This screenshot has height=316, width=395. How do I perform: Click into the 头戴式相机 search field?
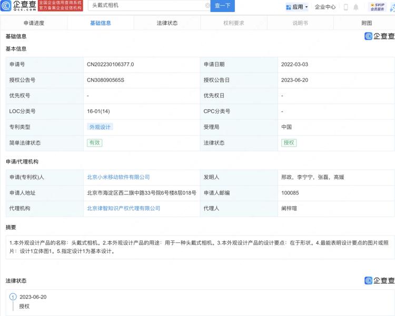pyautogui.click(x=147, y=6)
